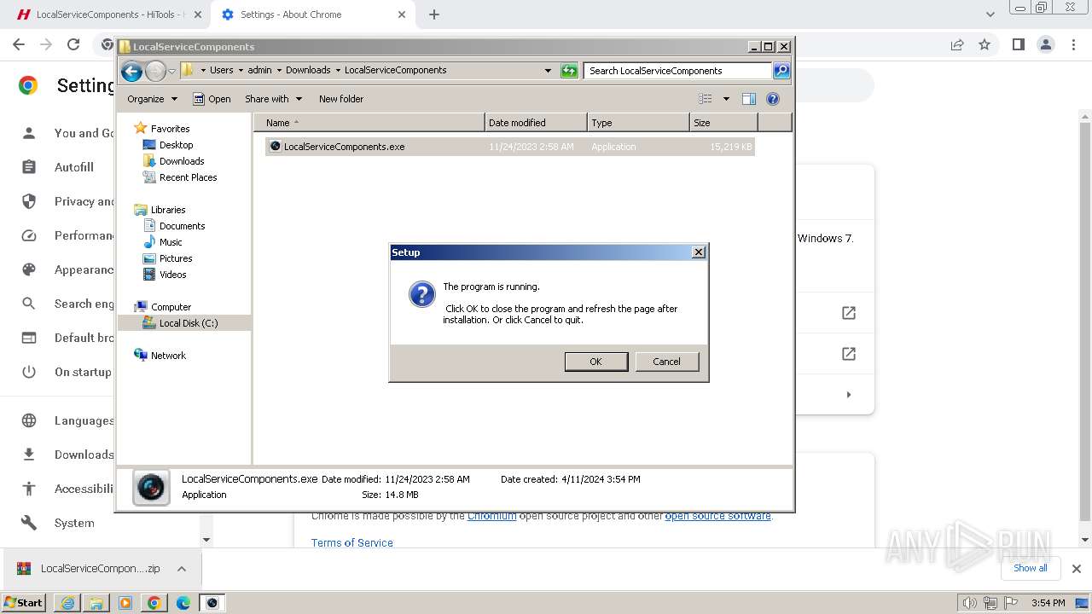The image size is (1092, 614).
Task: Sort by Date modified column header
Action: [x=536, y=123]
